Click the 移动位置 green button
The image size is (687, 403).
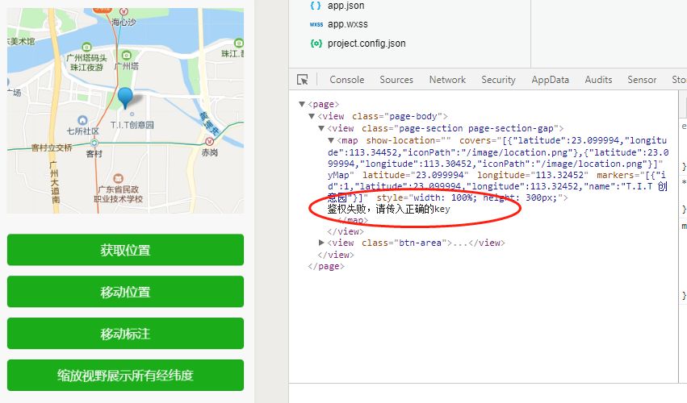click(125, 292)
